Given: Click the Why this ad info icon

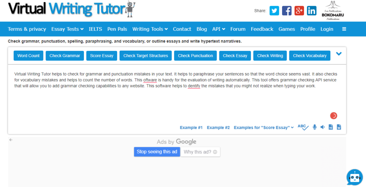Looking at the screenshot, I should click(215, 152).
